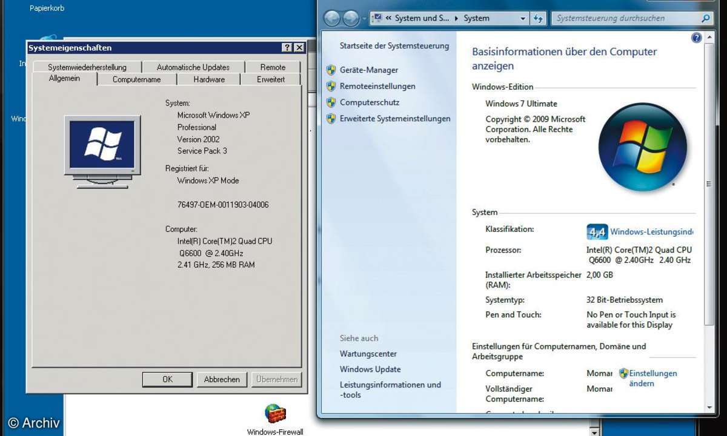Click computer icon in address bar
727x436 pixels.
click(378, 18)
